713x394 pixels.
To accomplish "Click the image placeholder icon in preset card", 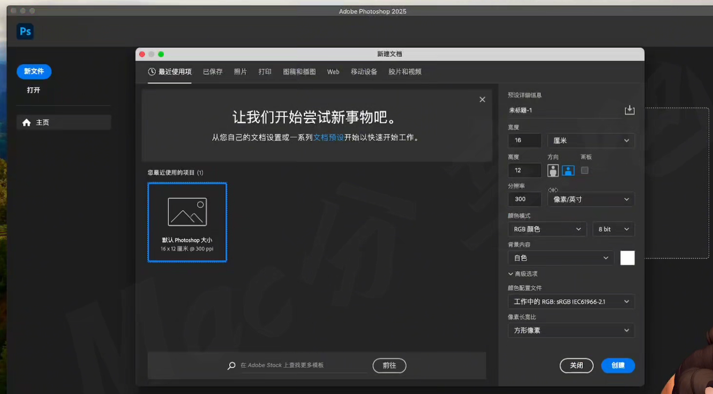I will pyautogui.click(x=187, y=212).
